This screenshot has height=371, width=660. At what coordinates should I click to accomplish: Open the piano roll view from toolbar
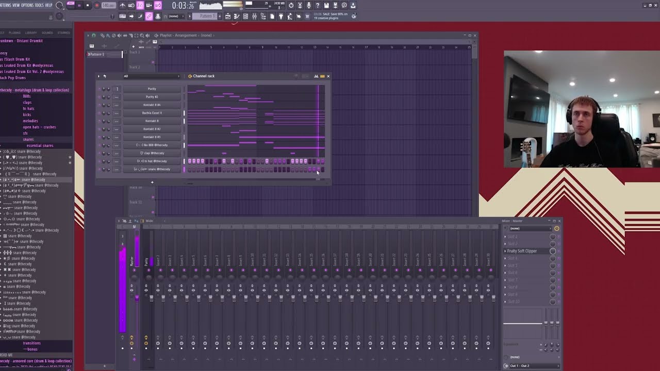237,16
